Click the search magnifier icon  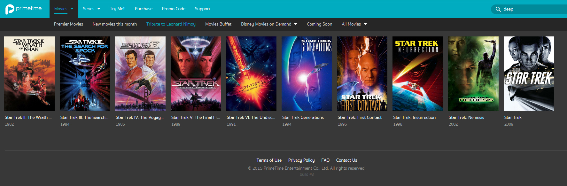tap(498, 9)
